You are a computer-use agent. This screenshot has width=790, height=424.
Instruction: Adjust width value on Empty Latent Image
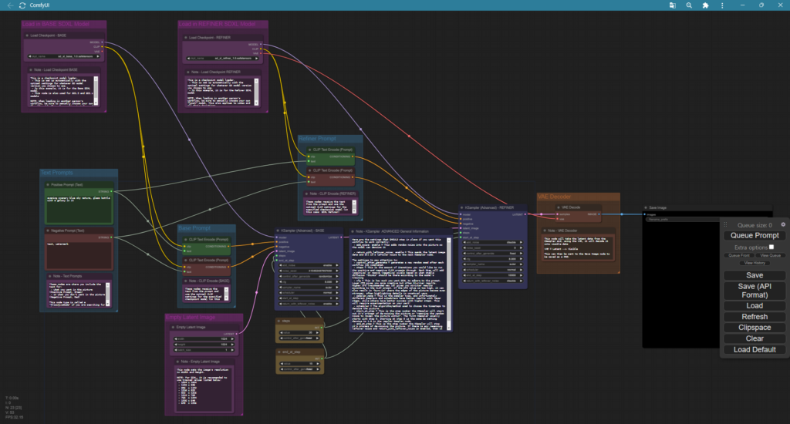204,339
